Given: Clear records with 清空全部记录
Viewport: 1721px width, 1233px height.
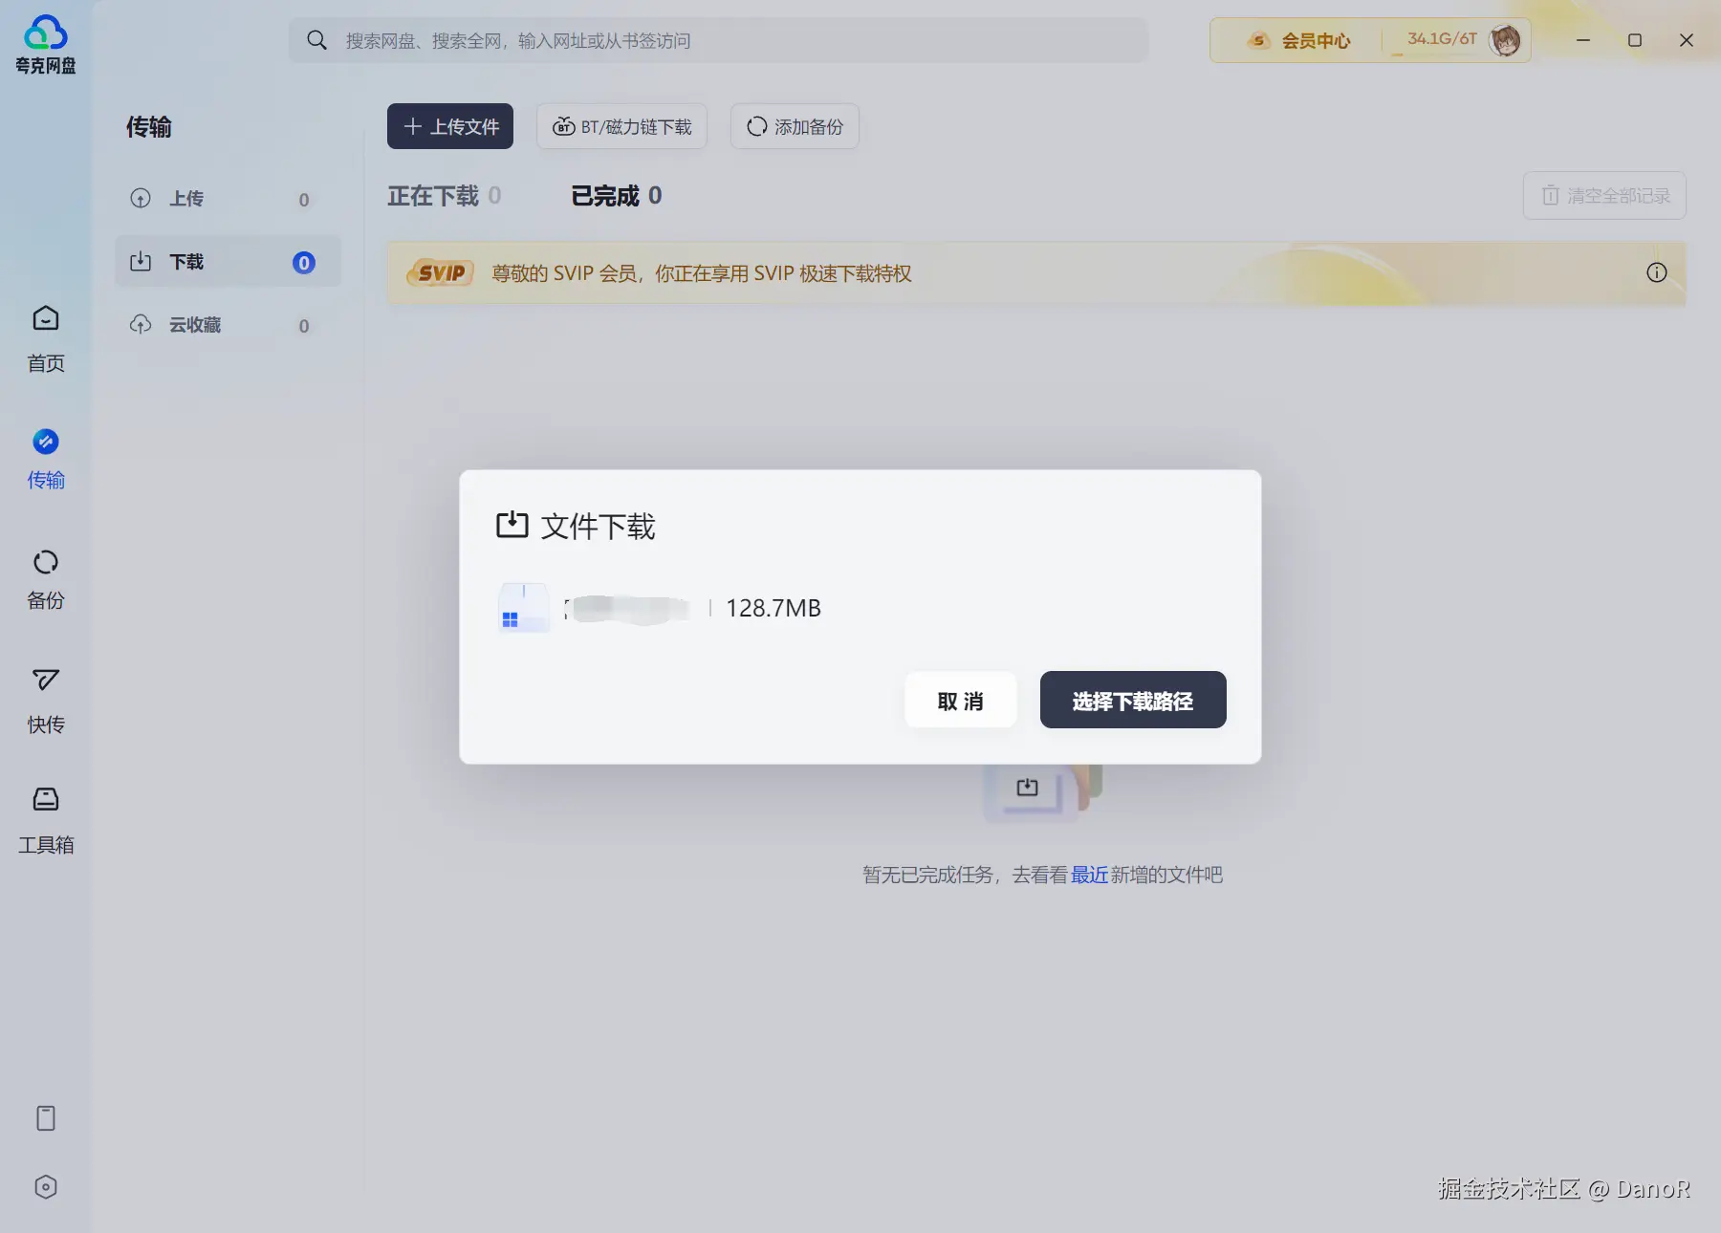Looking at the screenshot, I should click(1603, 195).
